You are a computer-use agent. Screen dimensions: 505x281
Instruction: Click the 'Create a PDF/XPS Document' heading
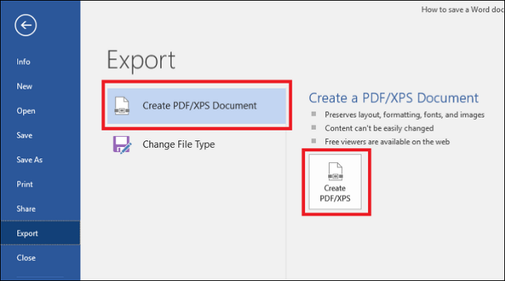point(394,98)
